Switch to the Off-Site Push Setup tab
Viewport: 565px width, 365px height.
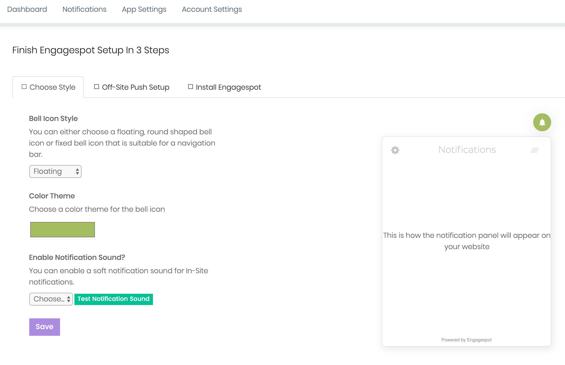coord(132,87)
